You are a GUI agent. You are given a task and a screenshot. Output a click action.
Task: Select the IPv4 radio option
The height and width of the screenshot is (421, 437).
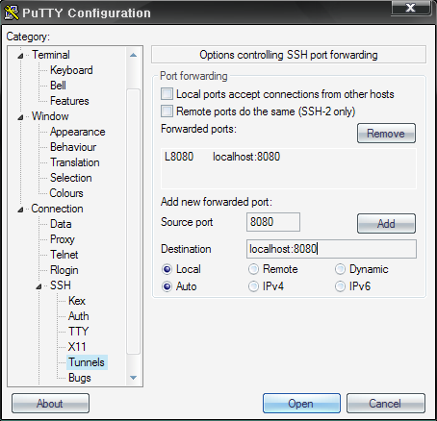click(x=253, y=286)
